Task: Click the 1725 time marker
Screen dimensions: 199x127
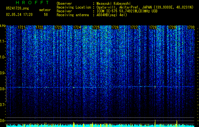Action: pyautogui.click(x=96, y=27)
